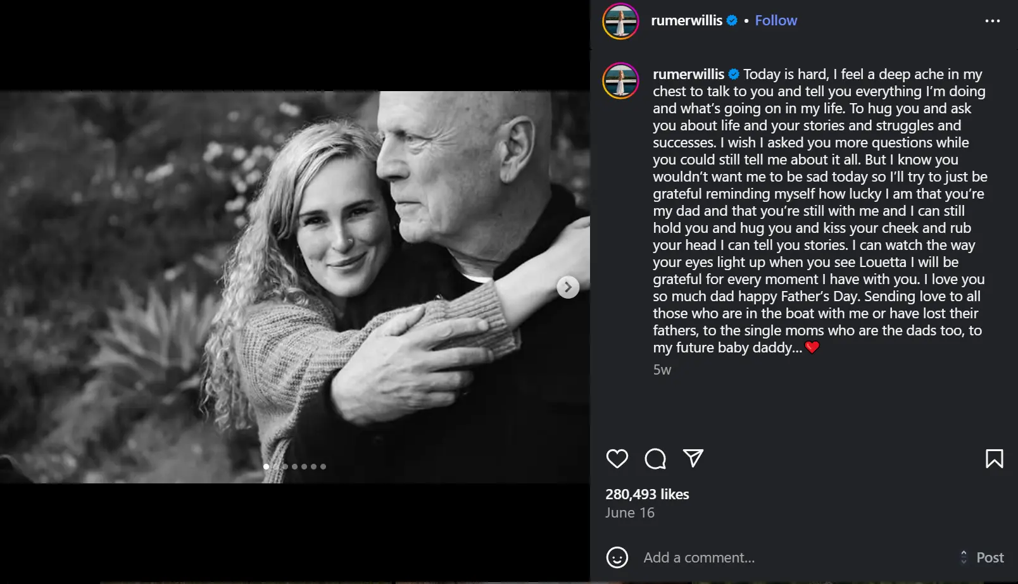Click the verified badge in the header
This screenshot has width=1018, height=584.
[732, 20]
